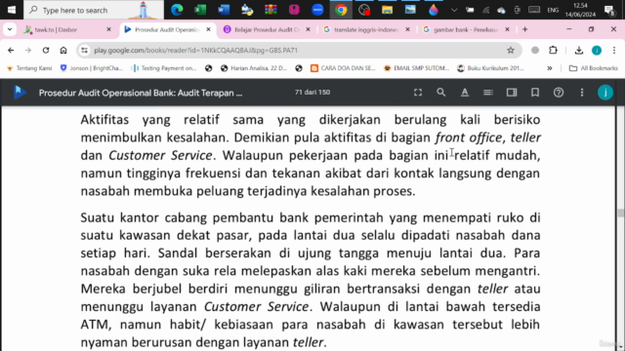Screen dimensions: 625x351
Task: Open reader more options menu
Action: click(582, 93)
